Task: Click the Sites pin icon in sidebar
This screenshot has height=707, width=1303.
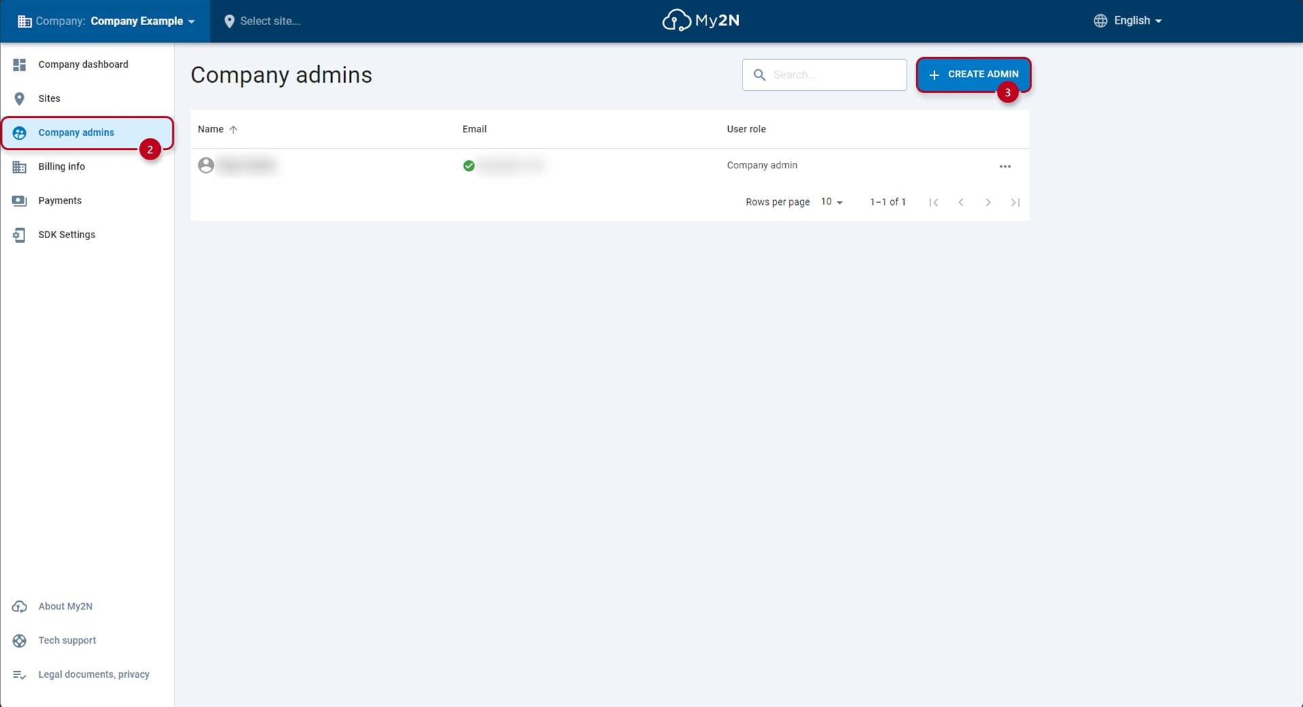Action: coord(20,98)
